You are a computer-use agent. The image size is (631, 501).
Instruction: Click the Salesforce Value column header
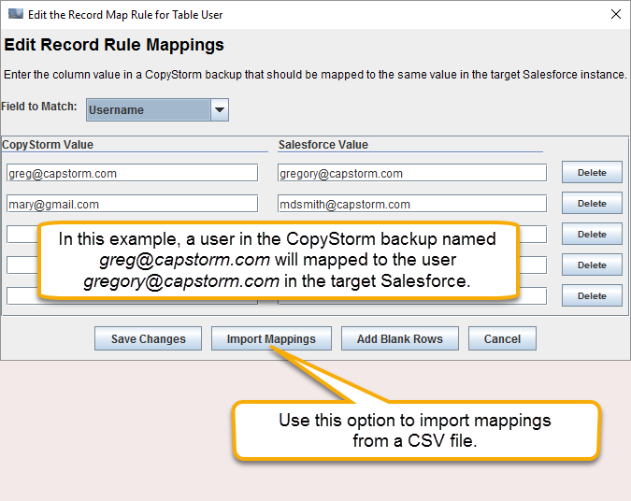tap(323, 145)
